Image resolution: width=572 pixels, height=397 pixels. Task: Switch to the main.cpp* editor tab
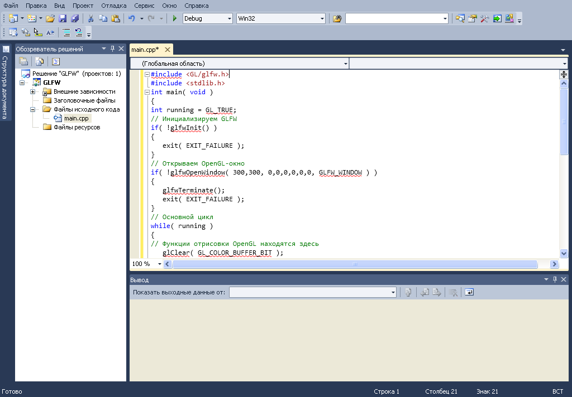[x=145, y=50]
